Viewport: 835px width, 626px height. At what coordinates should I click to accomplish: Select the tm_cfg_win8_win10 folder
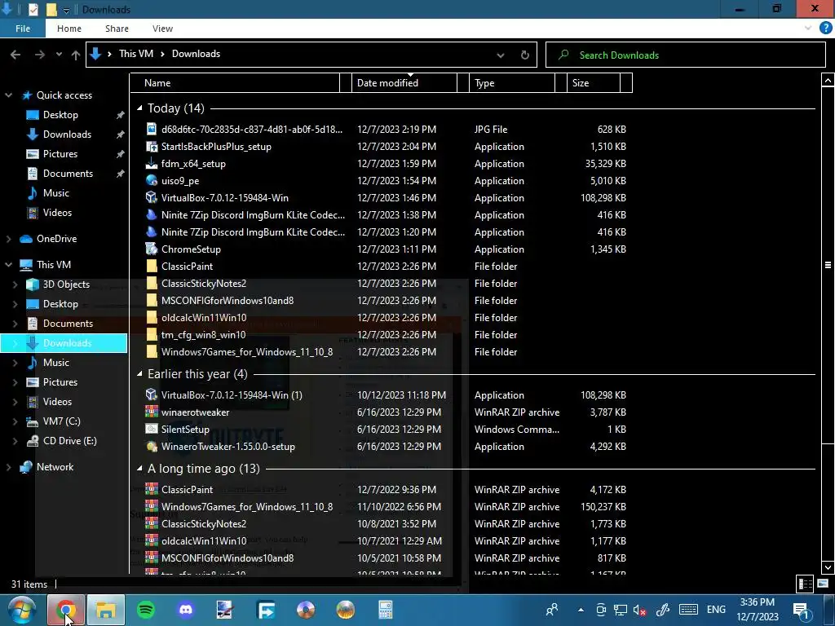203,335
